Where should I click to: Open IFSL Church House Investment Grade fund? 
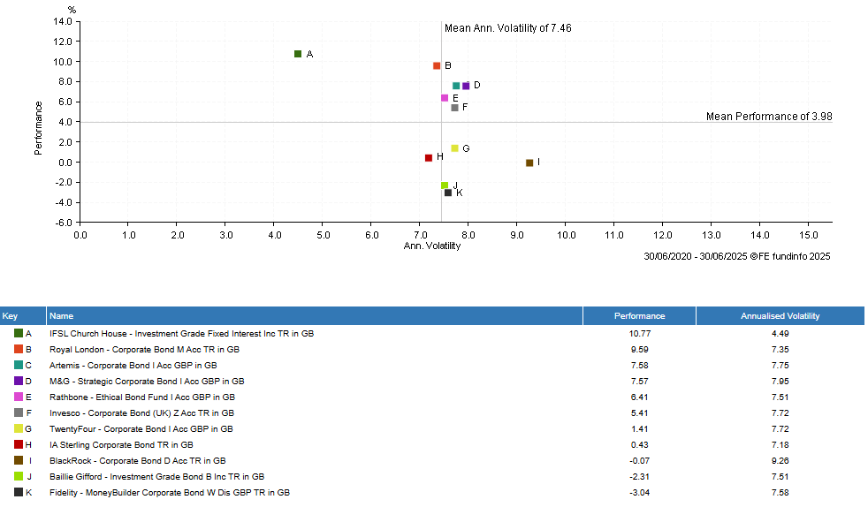[x=181, y=334]
